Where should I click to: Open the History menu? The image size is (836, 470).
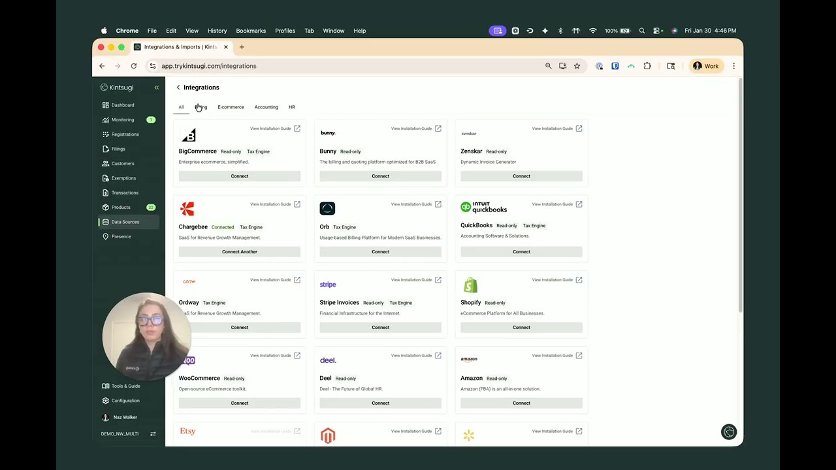click(217, 31)
